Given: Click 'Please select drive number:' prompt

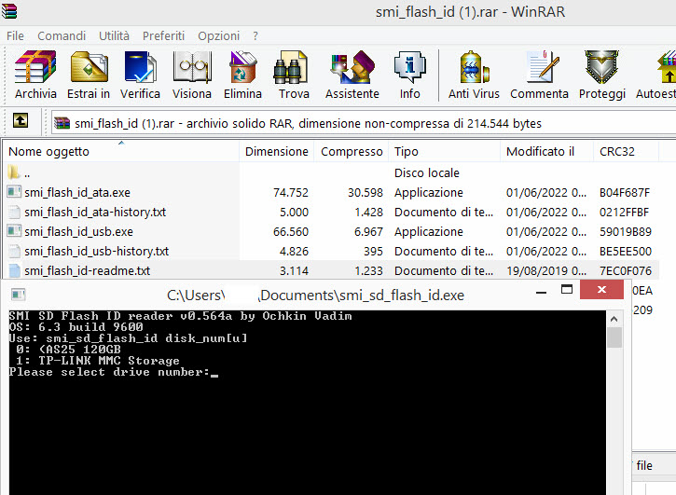Looking at the screenshot, I should click(x=109, y=372).
